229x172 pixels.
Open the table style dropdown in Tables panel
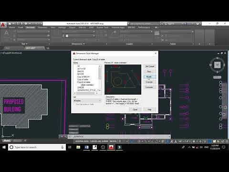click(x=177, y=32)
